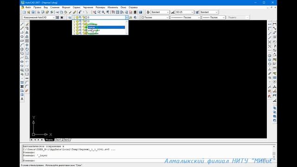Select the Polygon draw tool
This screenshot has height=167, width=297.
[22, 37]
